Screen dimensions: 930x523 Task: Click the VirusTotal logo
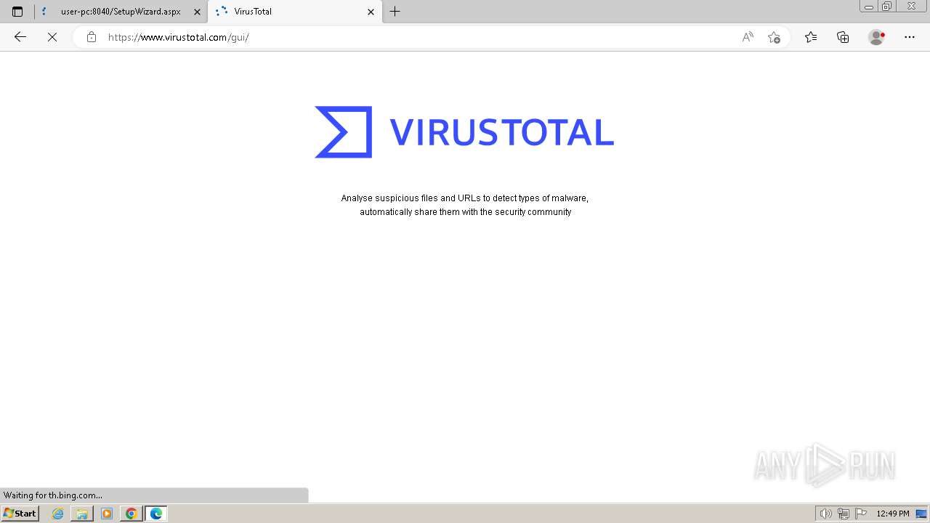point(464,132)
